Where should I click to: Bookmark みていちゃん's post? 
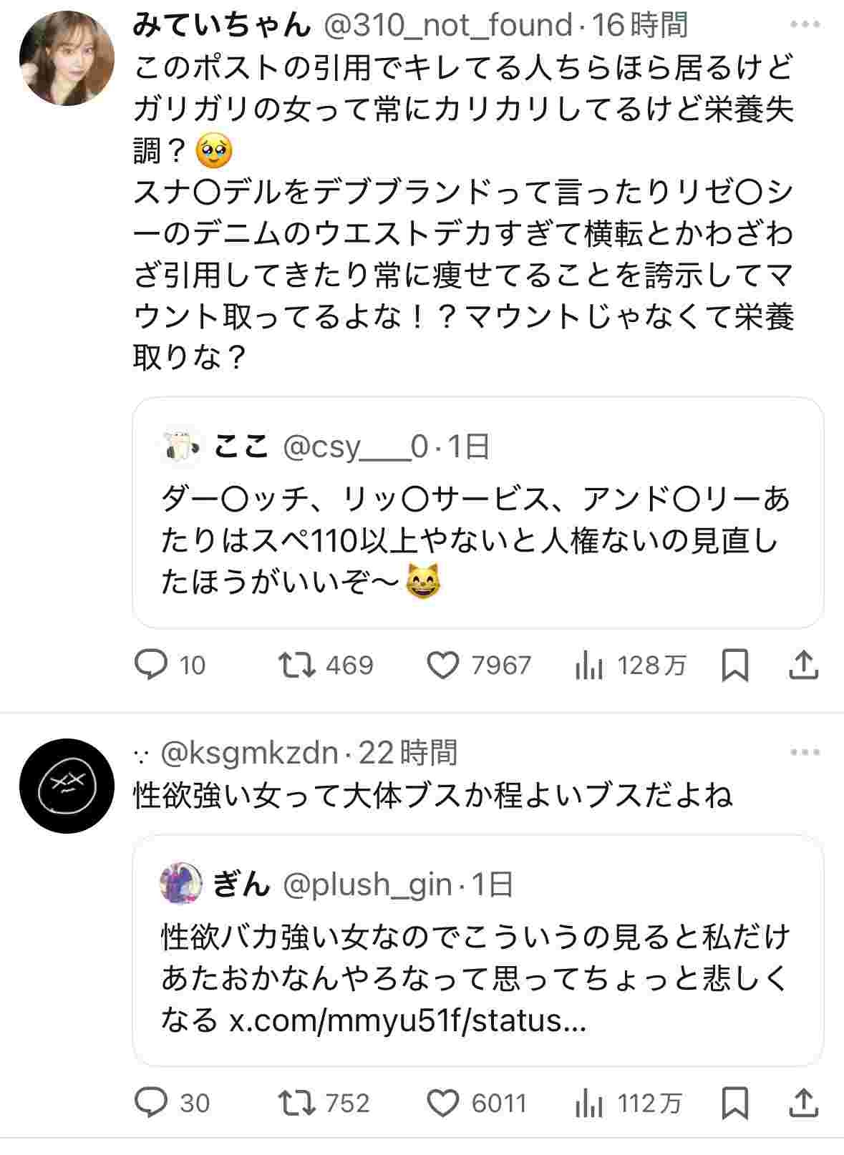[734, 666]
